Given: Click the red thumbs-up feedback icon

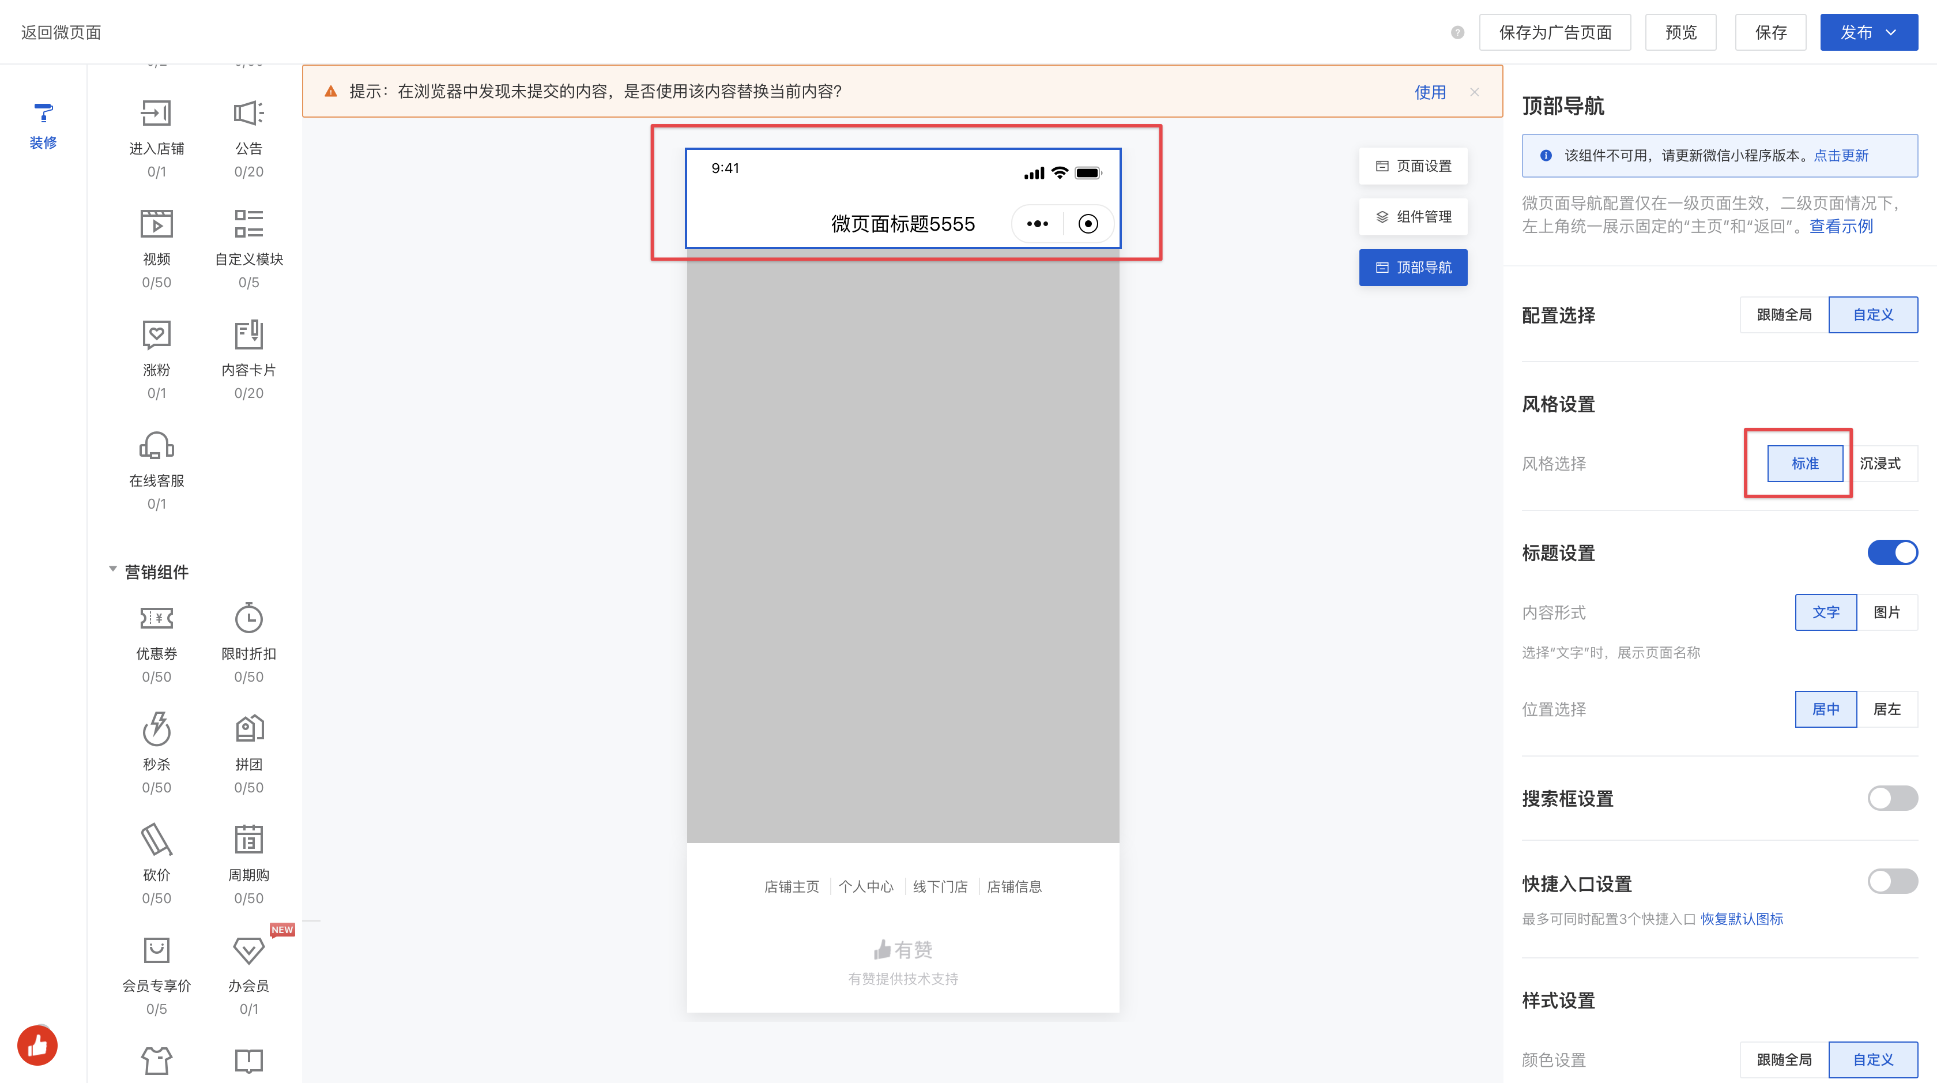Looking at the screenshot, I should 37,1046.
